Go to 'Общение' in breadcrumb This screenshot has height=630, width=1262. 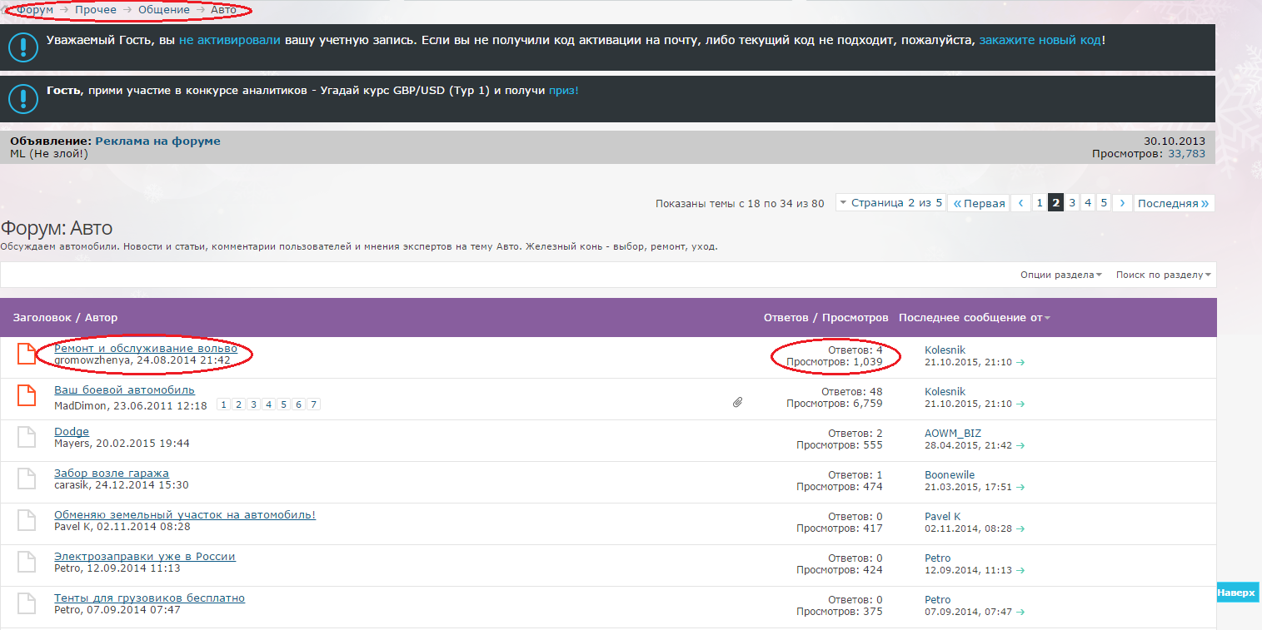tap(164, 10)
